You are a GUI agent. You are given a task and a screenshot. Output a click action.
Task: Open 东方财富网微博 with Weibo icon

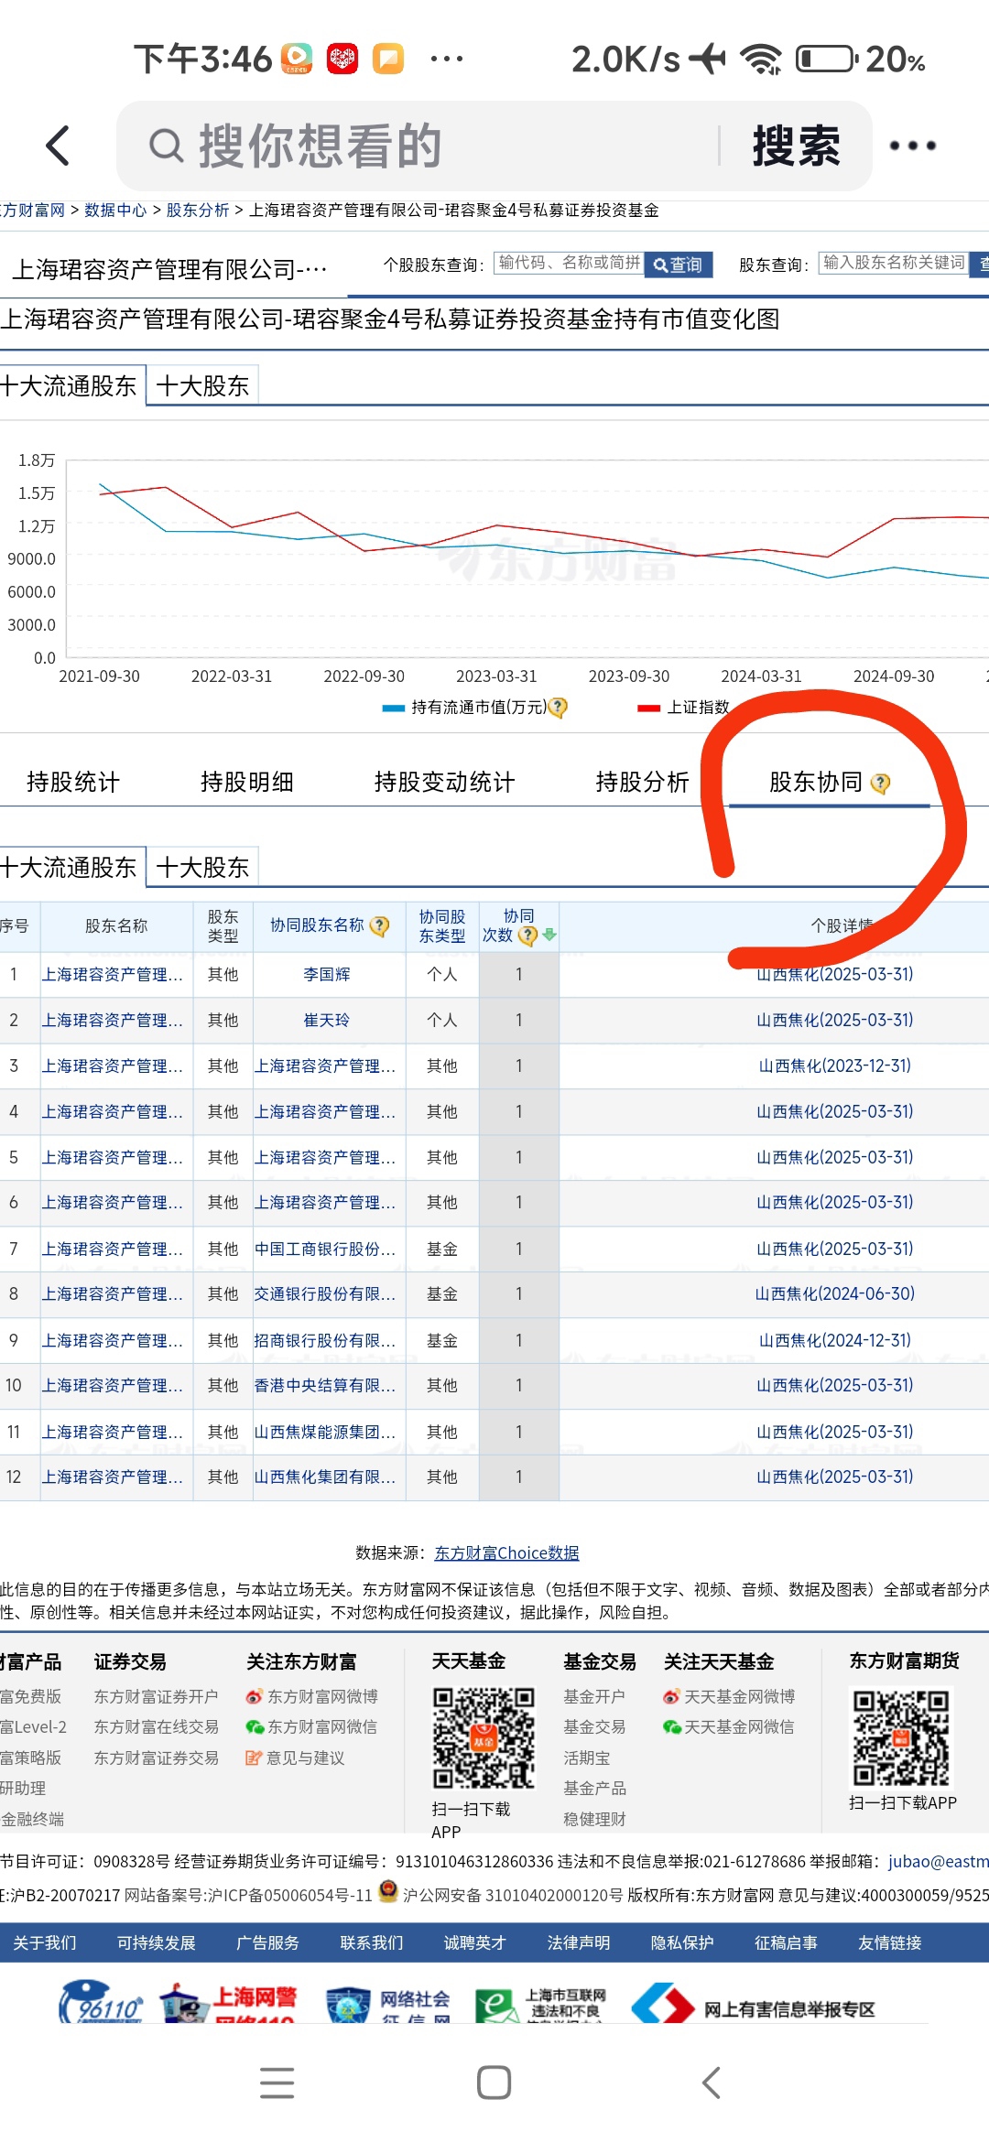tap(311, 1696)
